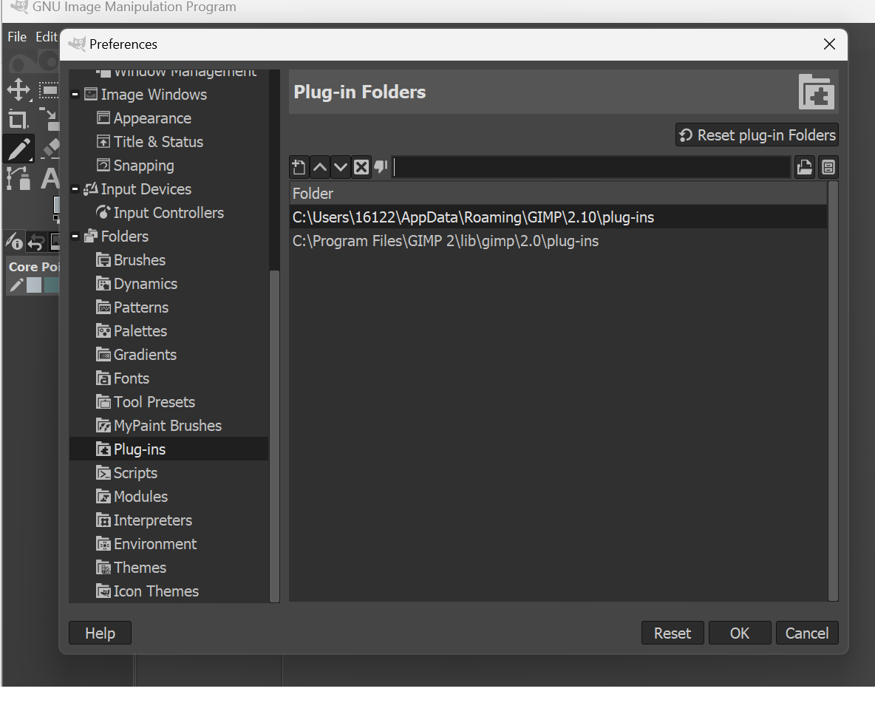Image resolution: width=875 pixels, height=714 pixels.
Task: Select the Paths tool in toolbox
Action: pos(18,179)
